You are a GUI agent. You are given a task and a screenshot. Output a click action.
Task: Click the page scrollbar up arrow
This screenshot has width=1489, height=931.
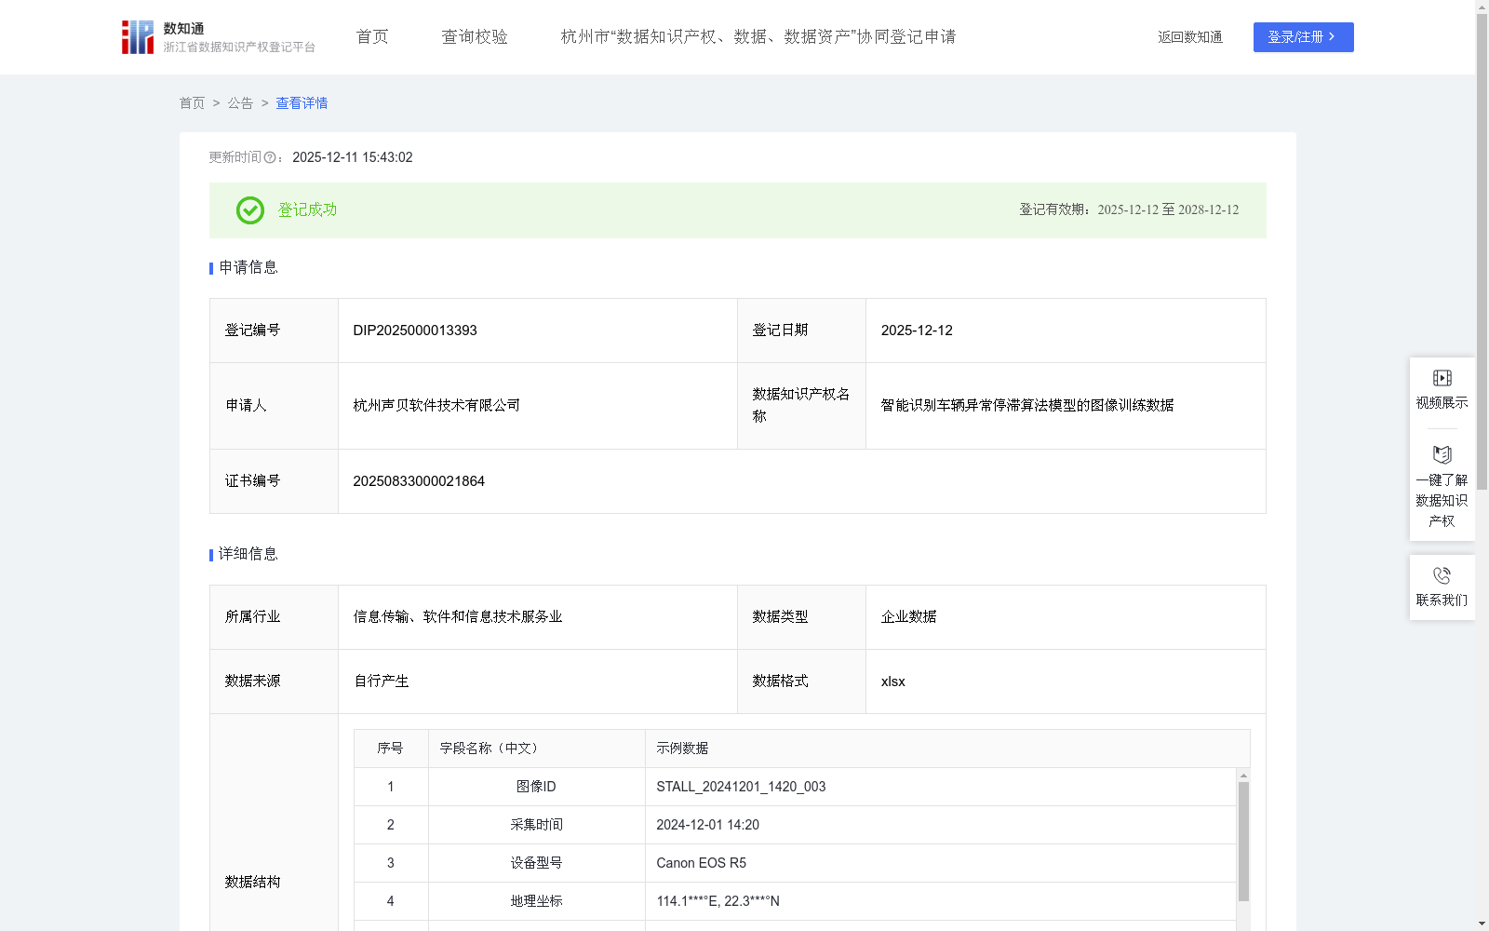coord(1482,7)
